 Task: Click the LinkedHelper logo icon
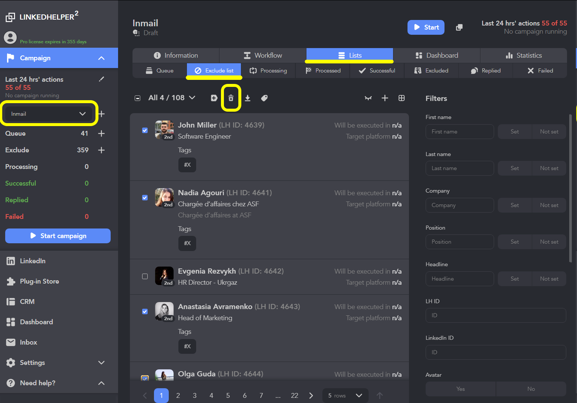[x=10, y=17]
